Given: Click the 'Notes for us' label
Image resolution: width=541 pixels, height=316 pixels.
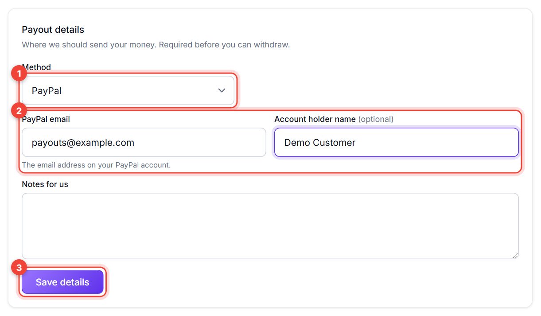Looking at the screenshot, I should pos(45,184).
